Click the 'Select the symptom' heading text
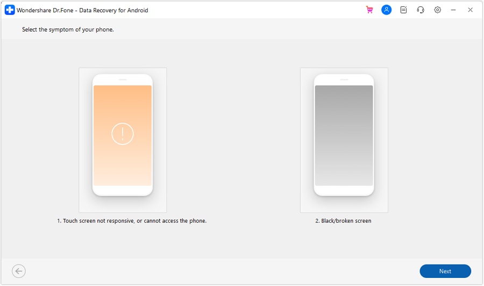 (68, 30)
